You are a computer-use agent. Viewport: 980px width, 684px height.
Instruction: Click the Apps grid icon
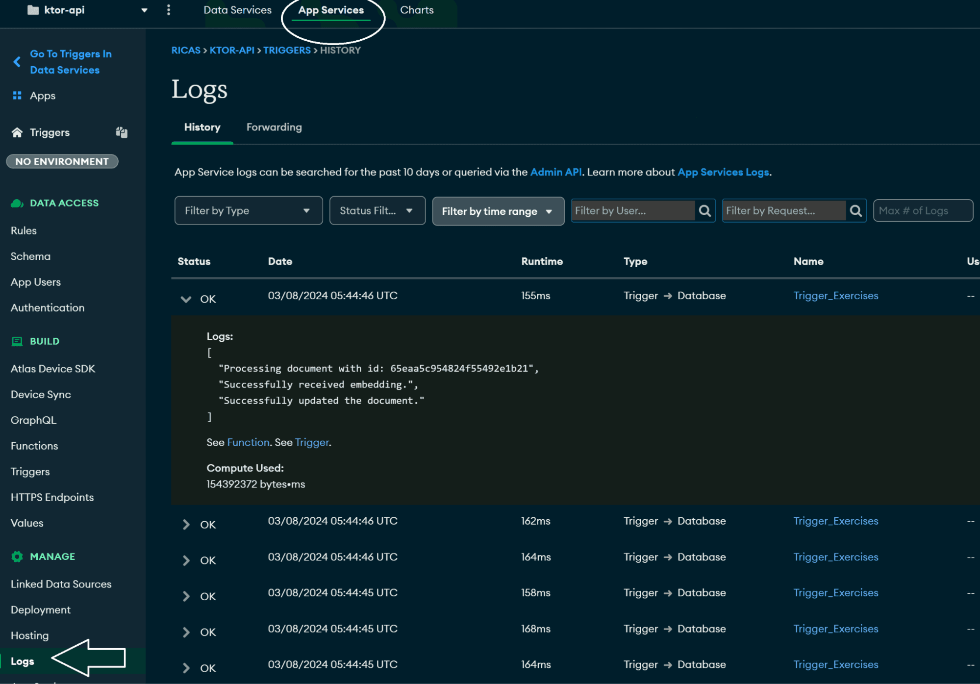pos(17,96)
